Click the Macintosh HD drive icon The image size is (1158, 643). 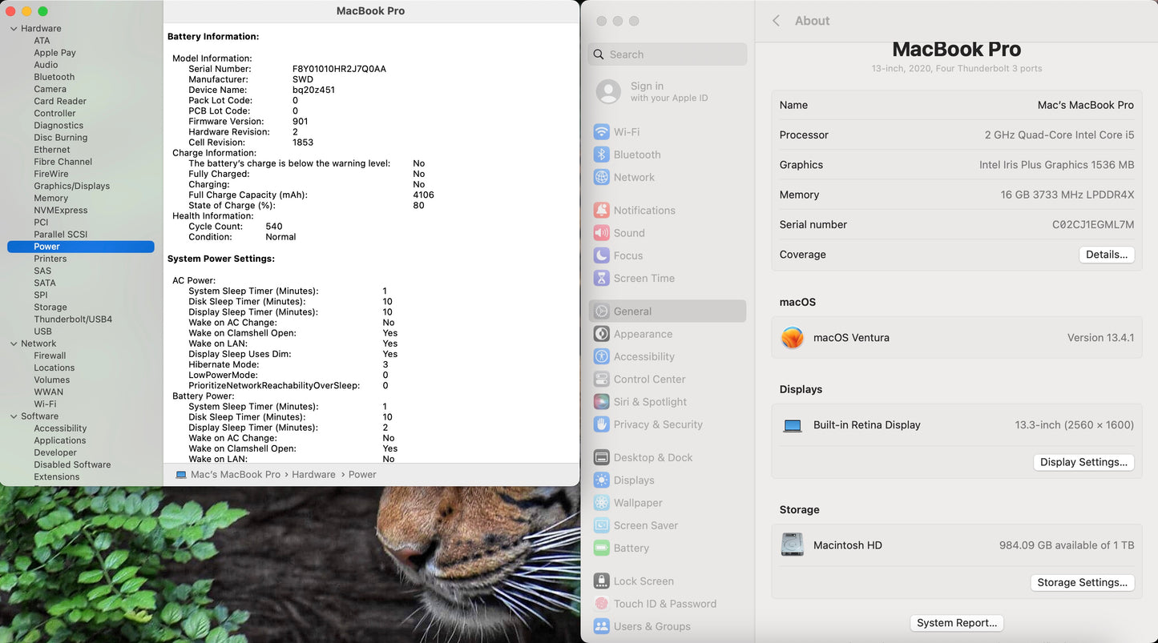tap(793, 545)
